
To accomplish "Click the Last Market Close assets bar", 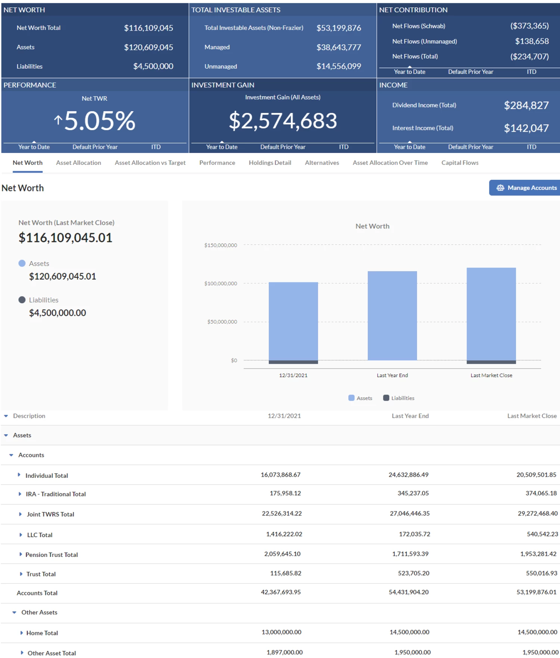I will 491,314.
